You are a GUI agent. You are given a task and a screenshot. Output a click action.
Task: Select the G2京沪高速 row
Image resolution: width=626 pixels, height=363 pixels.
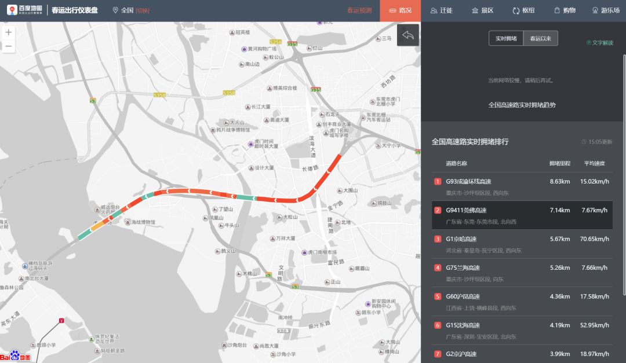click(x=522, y=354)
